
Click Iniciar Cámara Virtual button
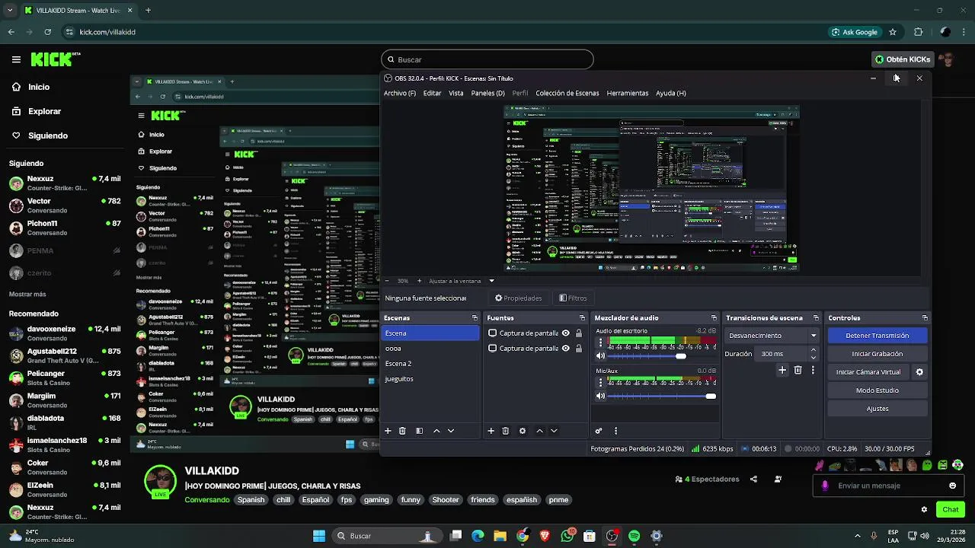tap(868, 372)
